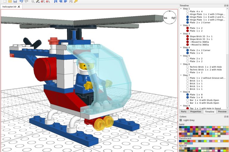The image size is (229, 152).
Task: Go to the previous building step
Action: (61, 1)
